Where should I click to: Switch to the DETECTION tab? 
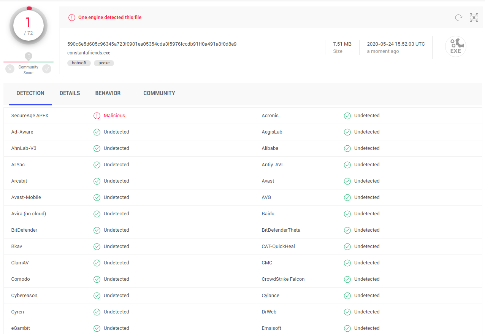30,93
